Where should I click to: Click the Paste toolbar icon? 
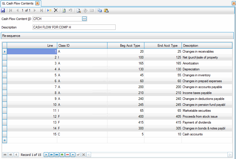(106, 10)
